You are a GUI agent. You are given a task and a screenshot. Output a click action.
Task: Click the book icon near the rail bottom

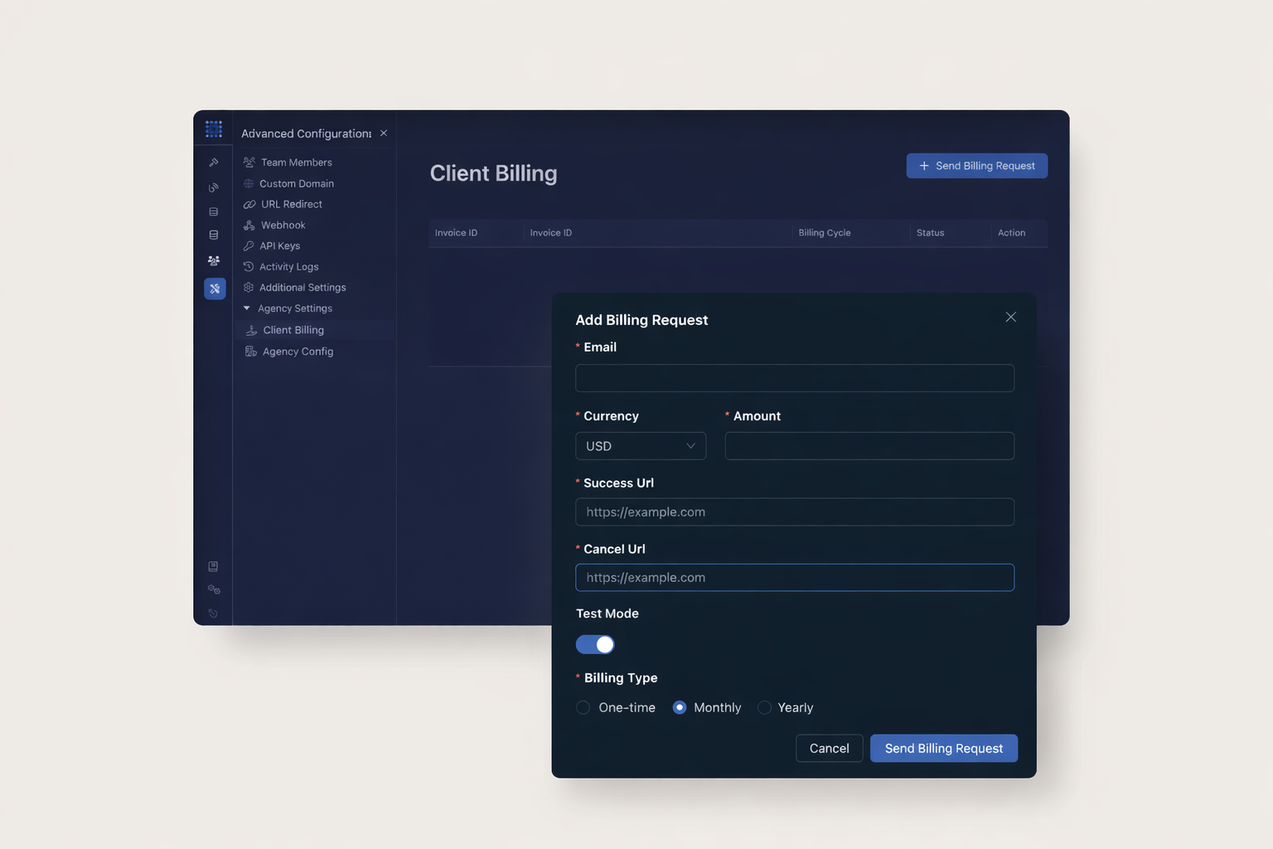tap(214, 566)
